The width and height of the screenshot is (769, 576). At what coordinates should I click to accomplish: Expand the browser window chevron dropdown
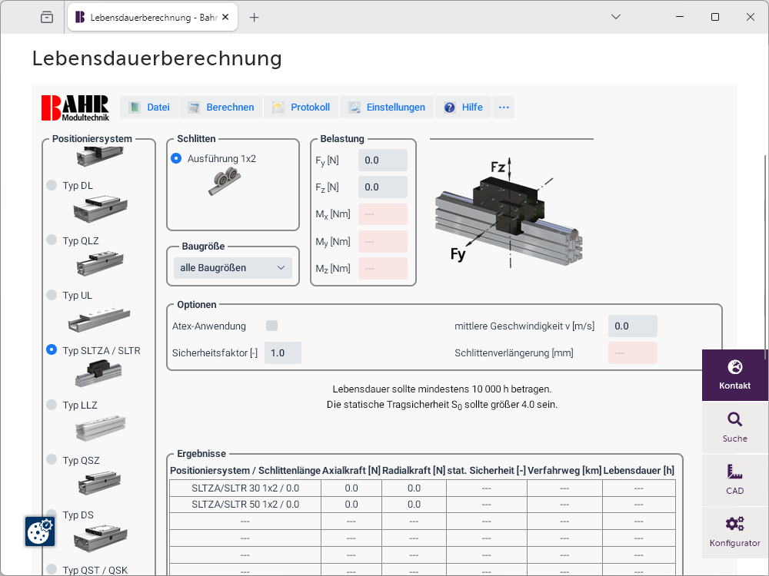click(616, 17)
